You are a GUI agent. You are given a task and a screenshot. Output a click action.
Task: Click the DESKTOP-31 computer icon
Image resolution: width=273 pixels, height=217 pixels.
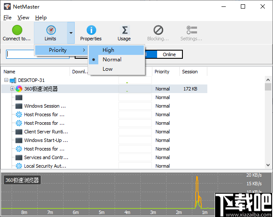pos(13,80)
